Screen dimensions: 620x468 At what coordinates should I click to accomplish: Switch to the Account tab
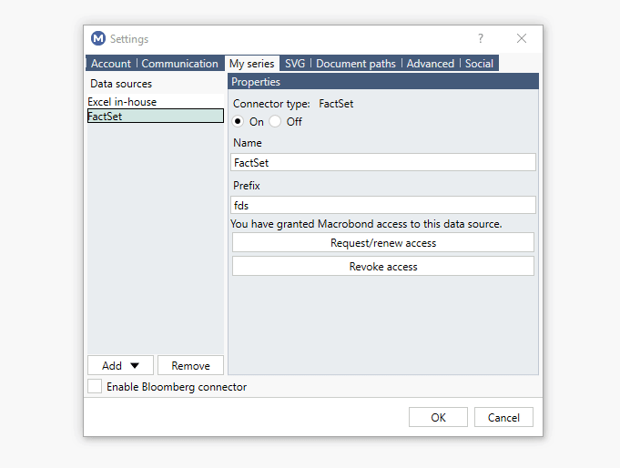pos(111,64)
